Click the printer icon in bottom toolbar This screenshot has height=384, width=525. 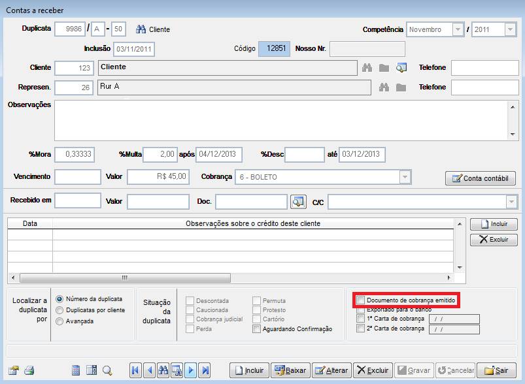tap(29, 370)
